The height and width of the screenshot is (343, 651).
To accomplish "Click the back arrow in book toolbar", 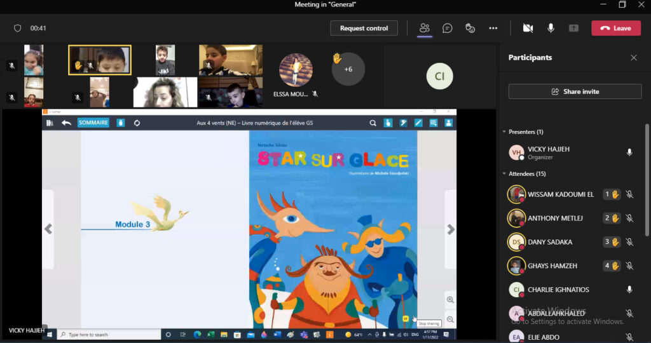I will point(66,123).
